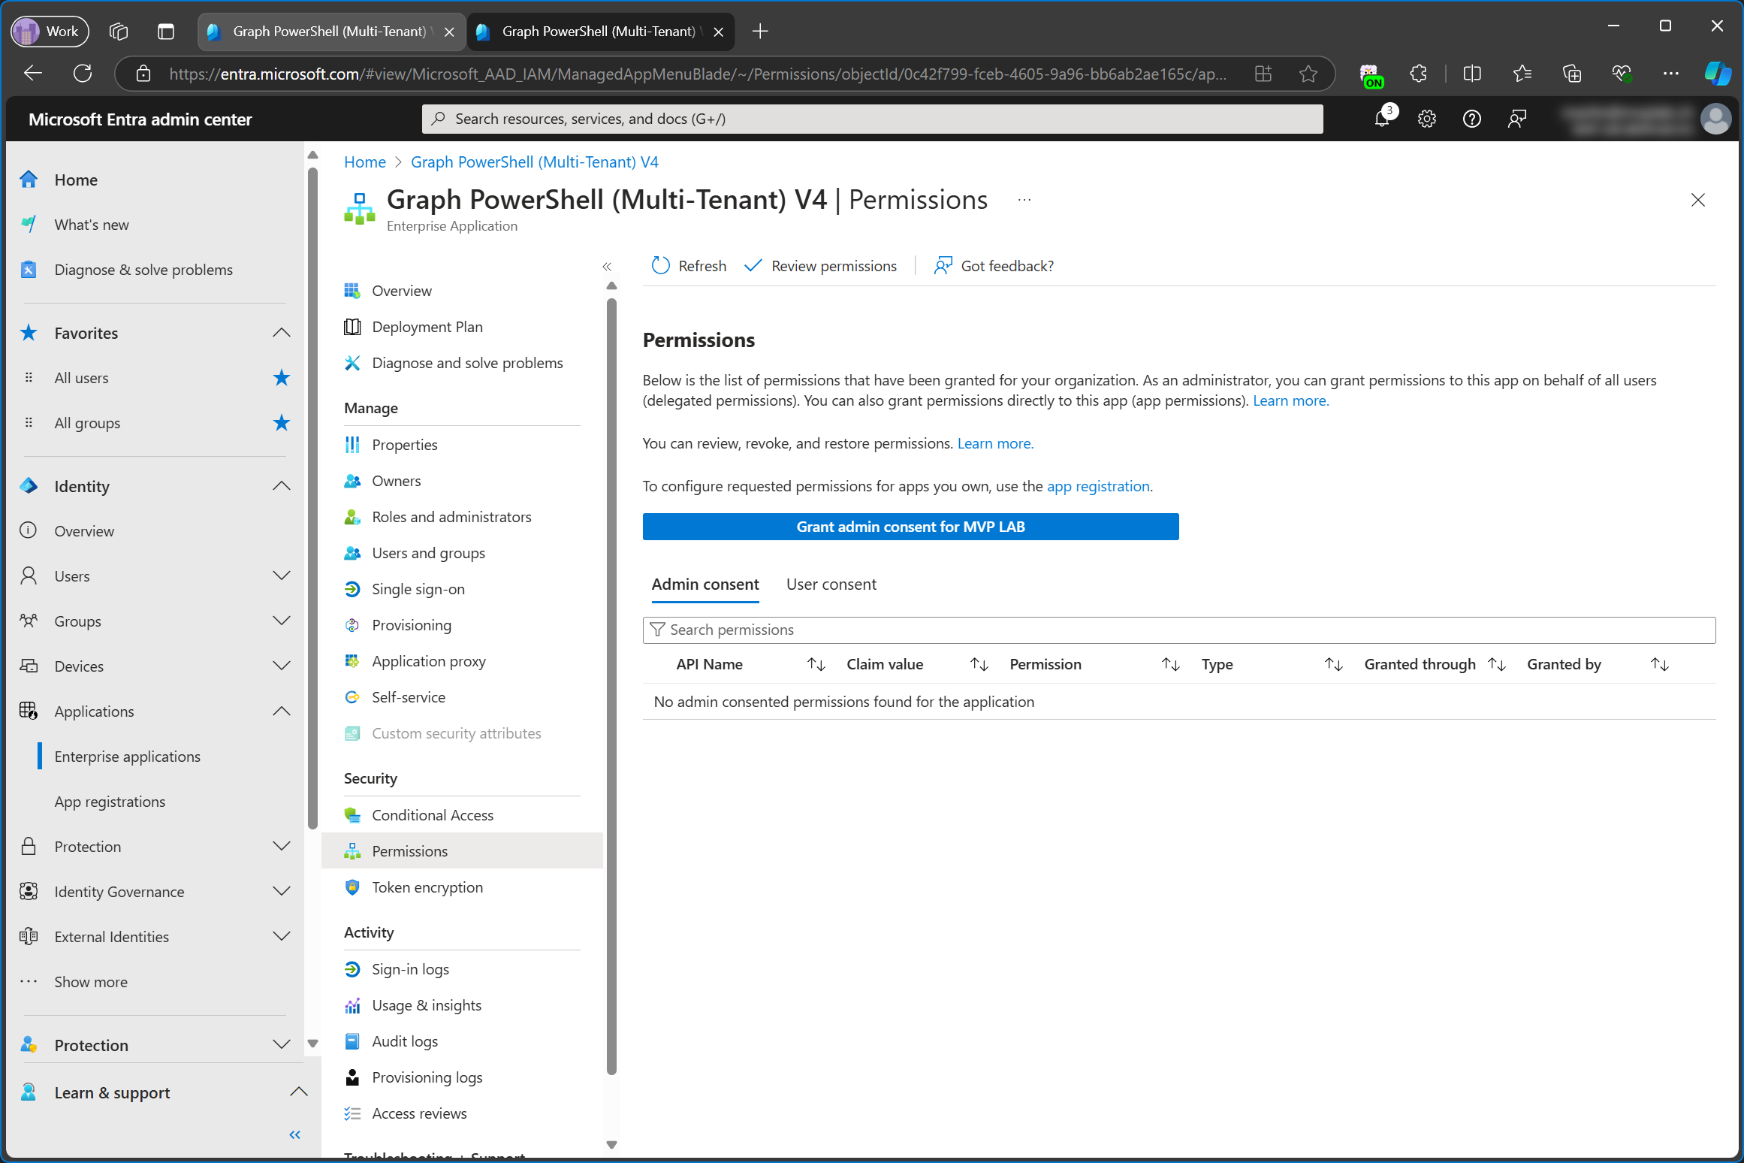1744x1163 pixels.
Task: Click the user account avatar
Action: (x=1716, y=119)
